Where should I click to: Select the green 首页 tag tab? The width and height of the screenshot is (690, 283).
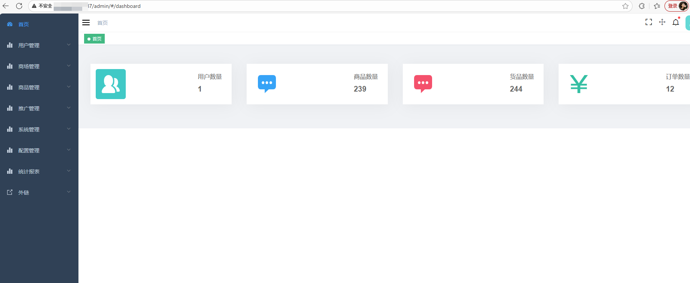(95, 39)
